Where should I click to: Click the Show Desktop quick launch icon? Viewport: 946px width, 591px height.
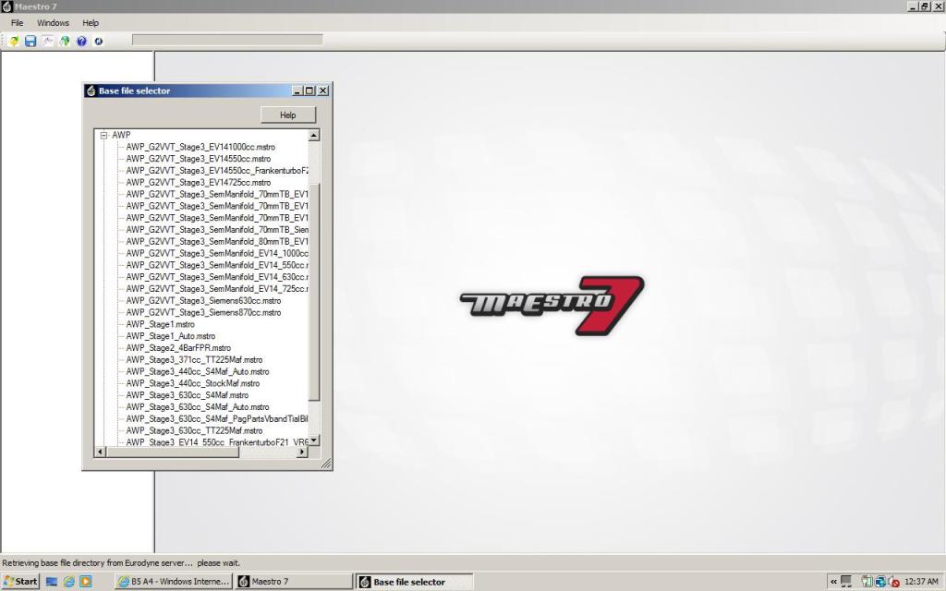(x=52, y=582)
